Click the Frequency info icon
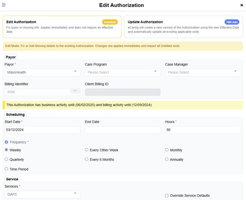 (6, 142)
